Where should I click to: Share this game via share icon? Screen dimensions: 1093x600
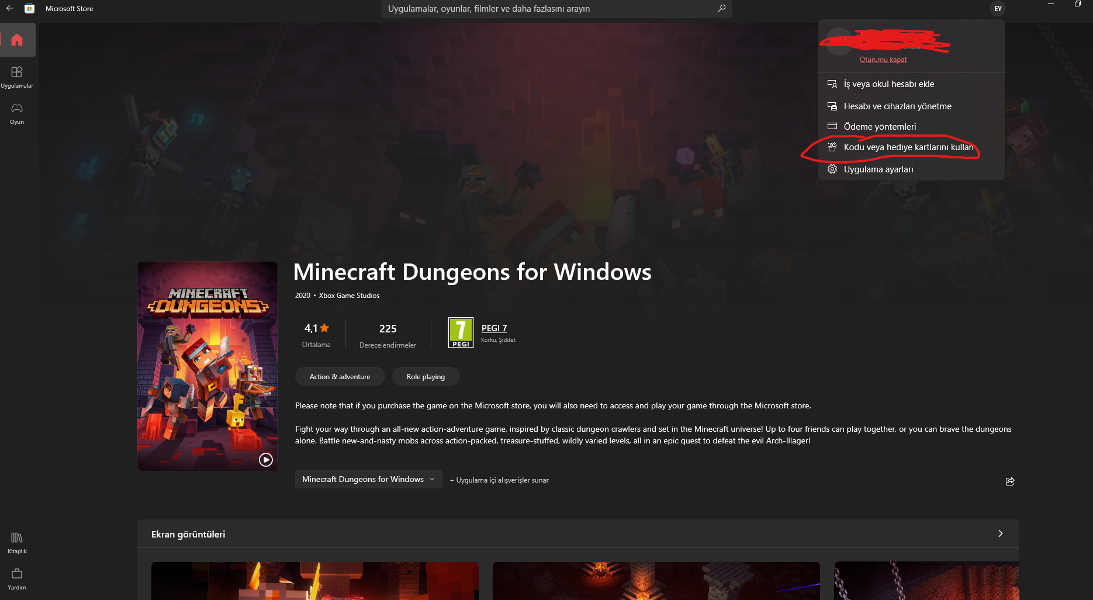[x=1010, y=481]
